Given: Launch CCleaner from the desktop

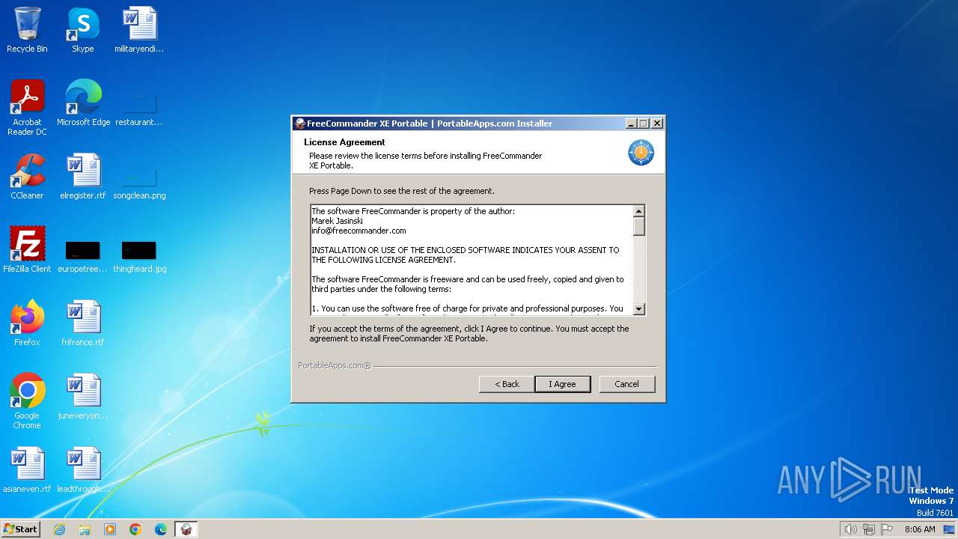Looking at the screenshot, I should (x=27, y=177).
